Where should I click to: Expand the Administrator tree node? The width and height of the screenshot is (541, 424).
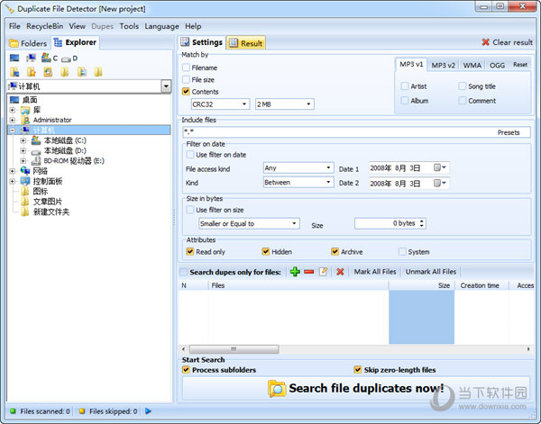[x=13, y=121]
